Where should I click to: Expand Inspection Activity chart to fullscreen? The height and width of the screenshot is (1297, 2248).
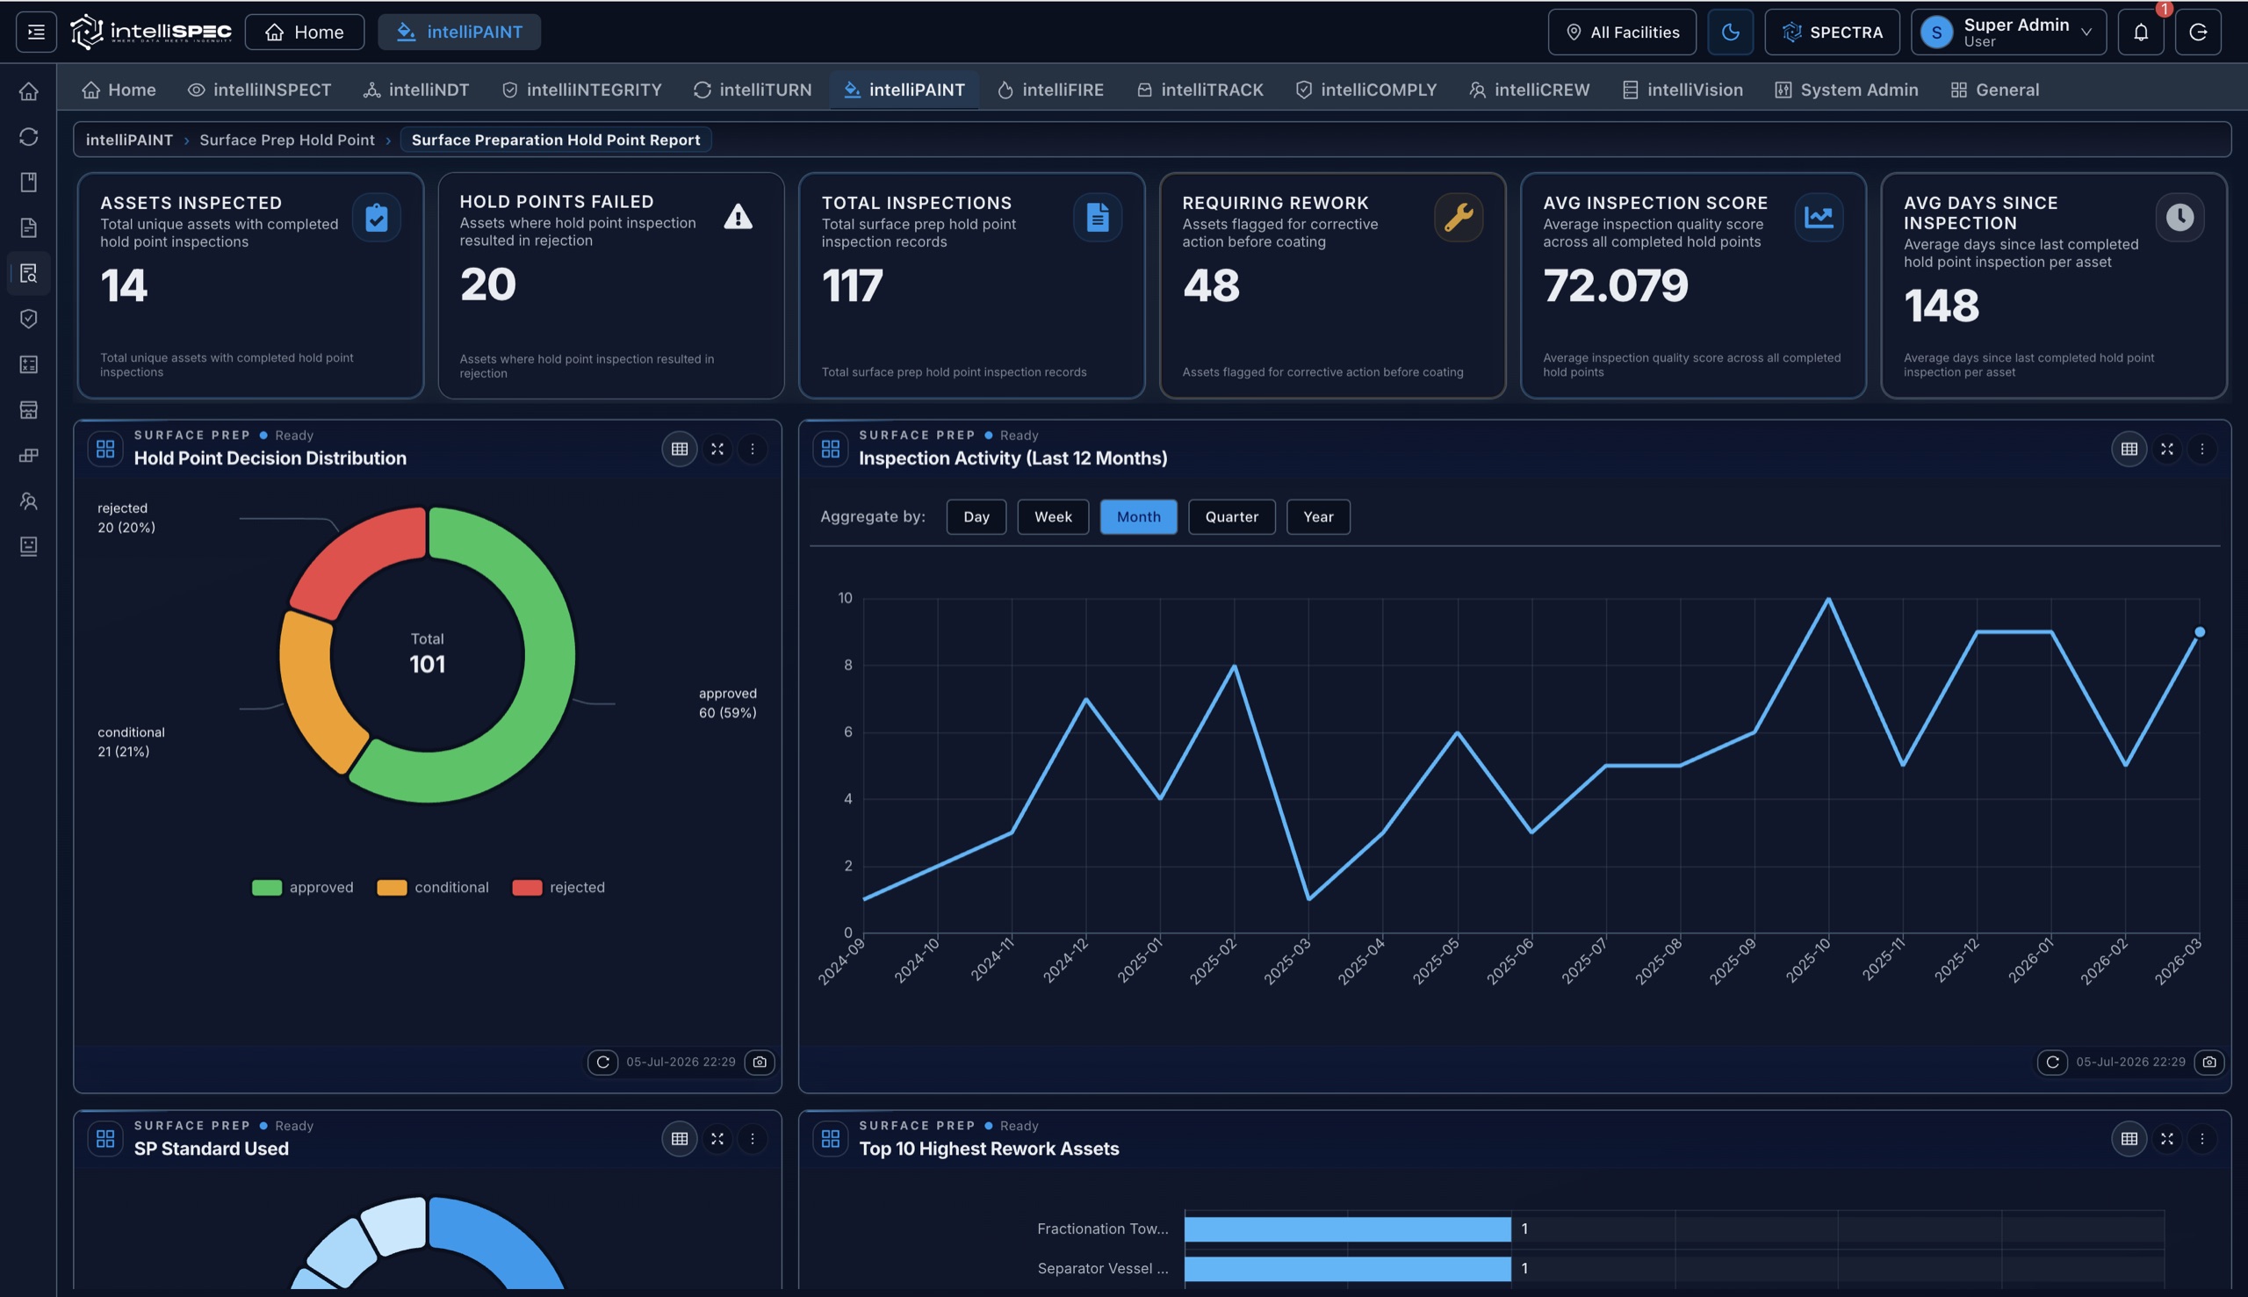point(2166,449)
